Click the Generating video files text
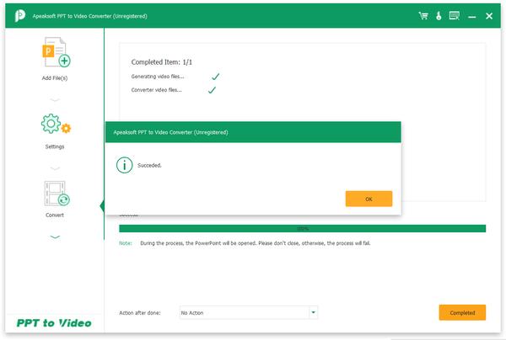This screenshot has width=506, height=340. pos(158,77)
